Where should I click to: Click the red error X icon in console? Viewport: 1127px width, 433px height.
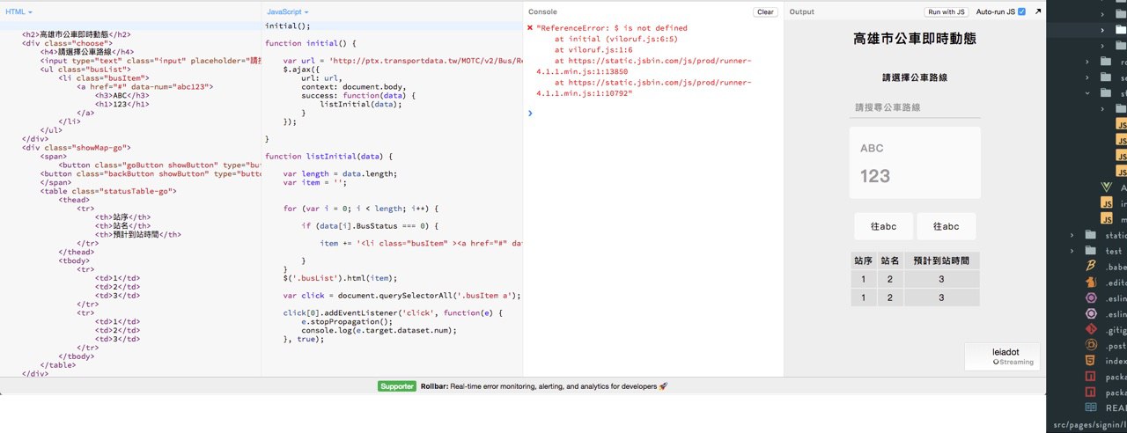529,28
